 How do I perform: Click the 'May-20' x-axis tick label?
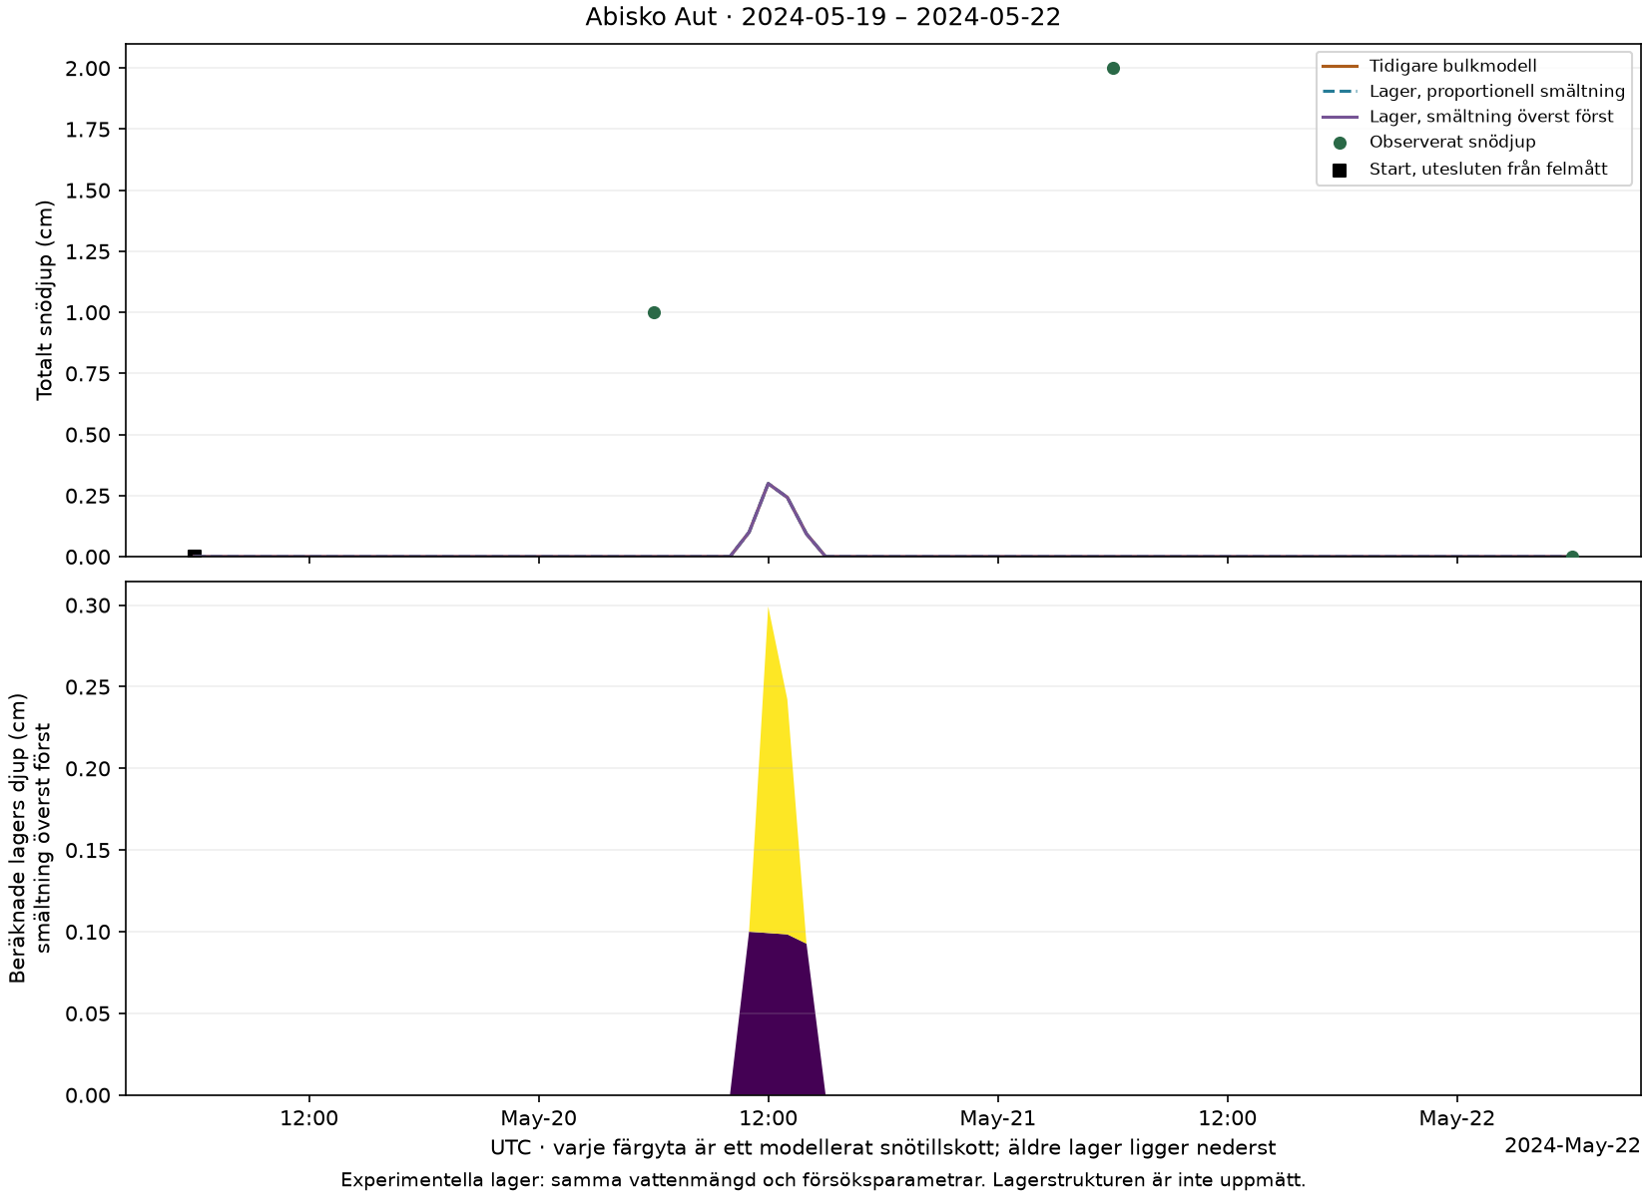[539, 1119]
